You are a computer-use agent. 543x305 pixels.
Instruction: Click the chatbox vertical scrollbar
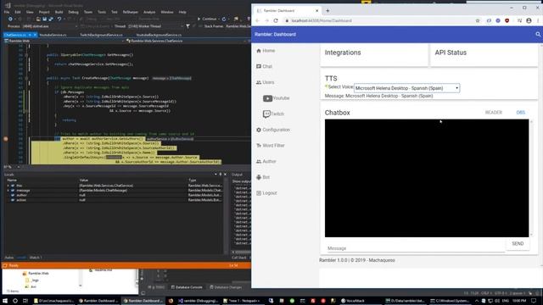click(x=532, y=178)
